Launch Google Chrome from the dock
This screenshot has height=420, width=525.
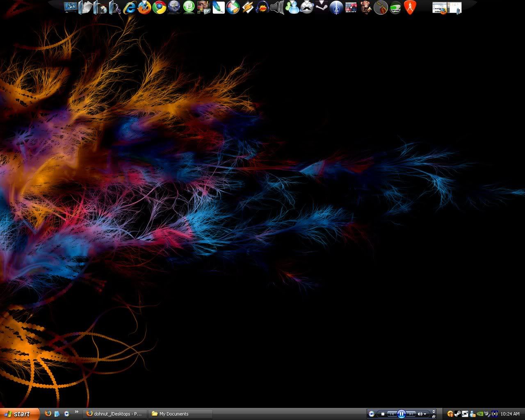[x=159, y=7]
